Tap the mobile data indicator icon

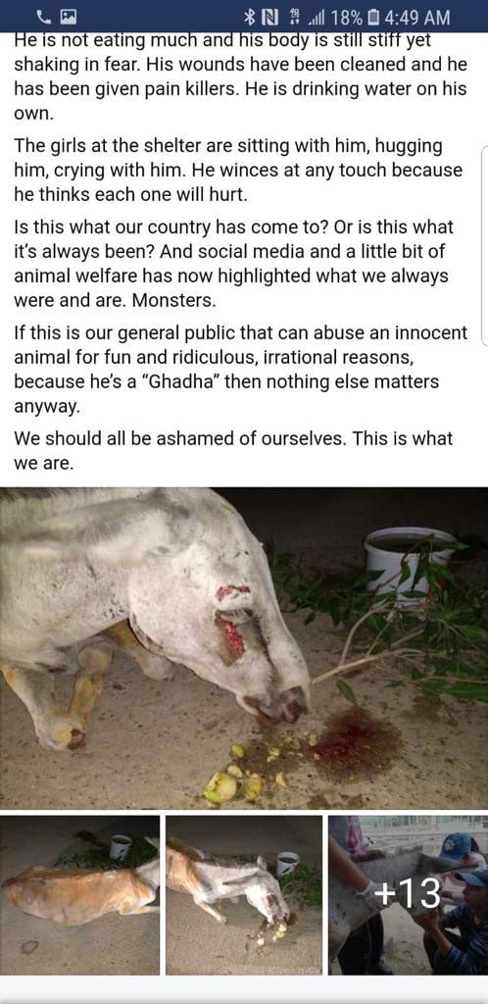coord(295,17)
